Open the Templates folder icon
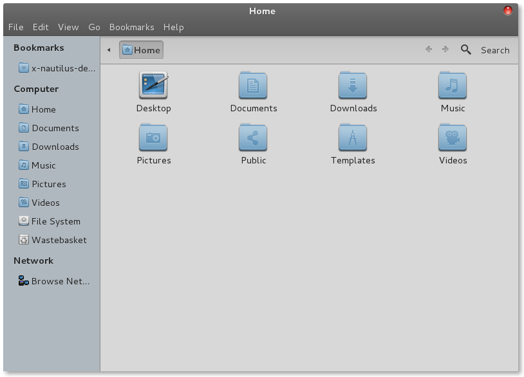The height and width of the screenshot is (377, 524). point(353,137)
